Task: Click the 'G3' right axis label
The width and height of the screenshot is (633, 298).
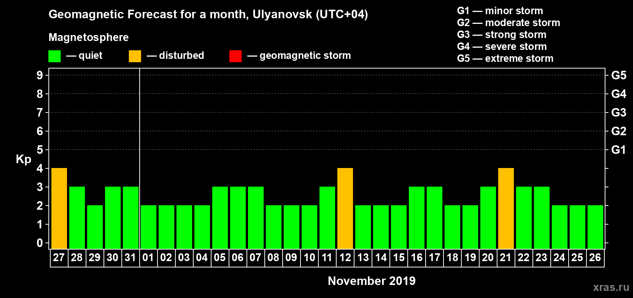Action: pos(619,112)
